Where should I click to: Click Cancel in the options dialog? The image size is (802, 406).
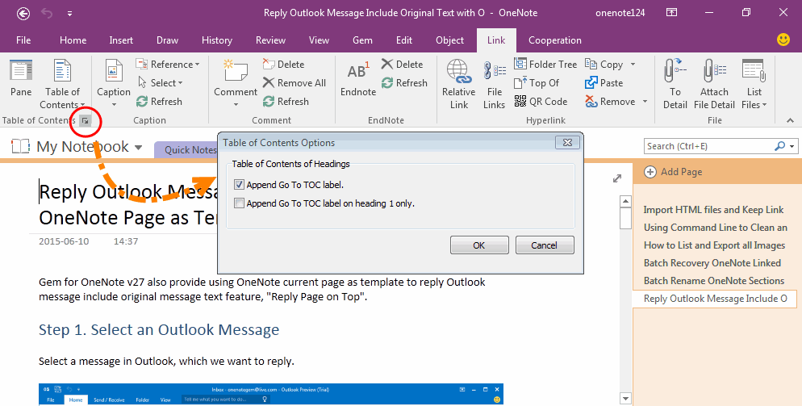544,245
